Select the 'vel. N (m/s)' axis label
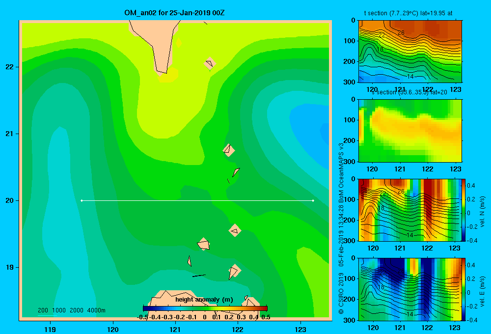The height and width of the screenshot is (334, 491). [483, 212]
